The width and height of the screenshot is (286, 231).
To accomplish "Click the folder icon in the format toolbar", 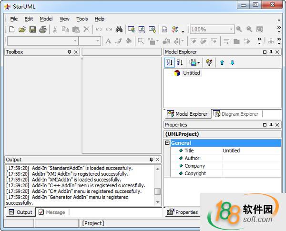I will (x=236, y=41).
